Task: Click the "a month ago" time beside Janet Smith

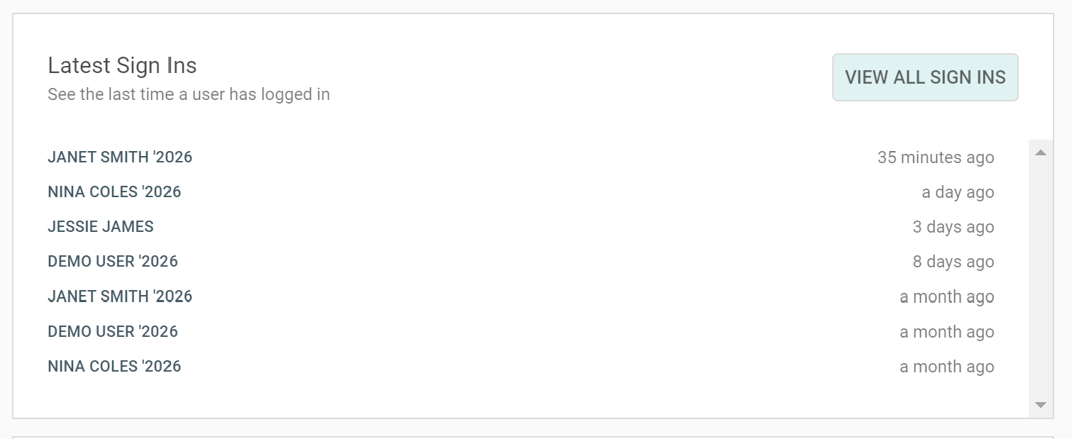Action: point(946,297)
